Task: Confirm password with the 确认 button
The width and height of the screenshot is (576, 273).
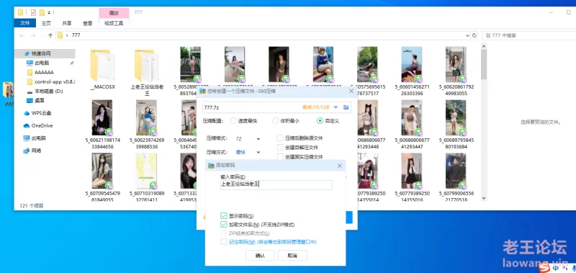Action: tap(260, 256)
